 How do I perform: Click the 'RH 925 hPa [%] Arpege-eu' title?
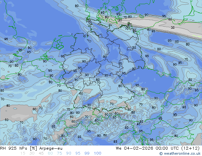tap(31, 148)
